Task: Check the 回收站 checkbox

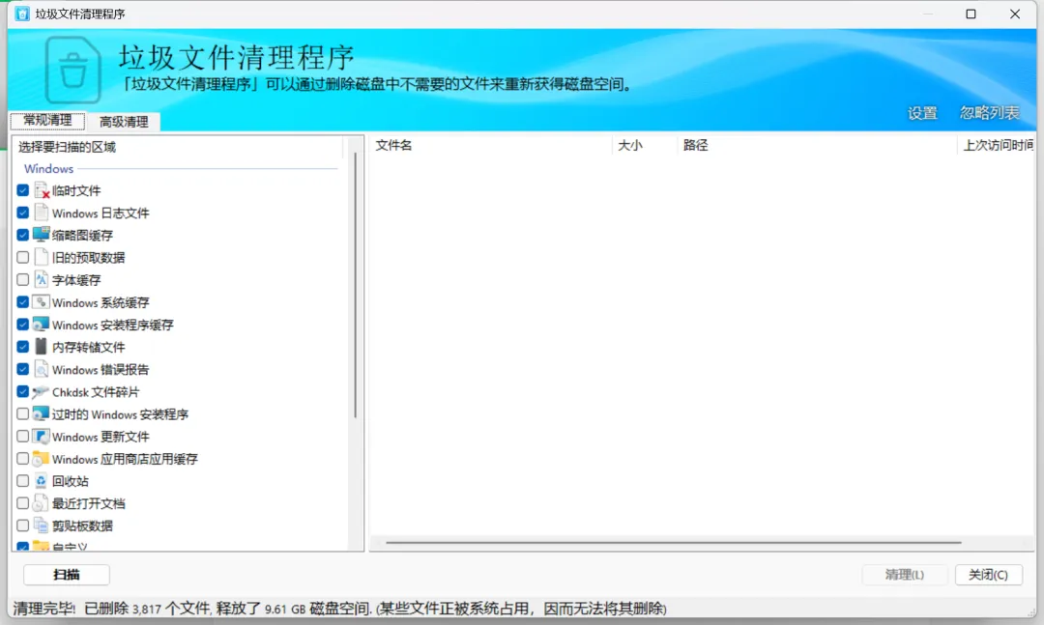Action: point(22,481)
